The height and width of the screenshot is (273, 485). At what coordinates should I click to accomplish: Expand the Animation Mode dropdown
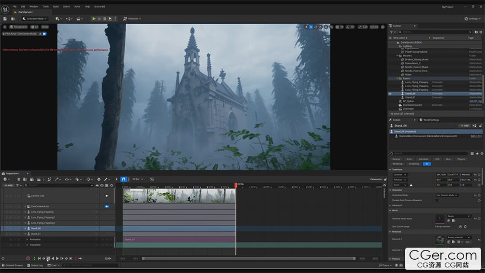[x=447, y=195]
